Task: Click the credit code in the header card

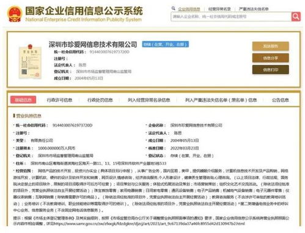Action: 109,52
